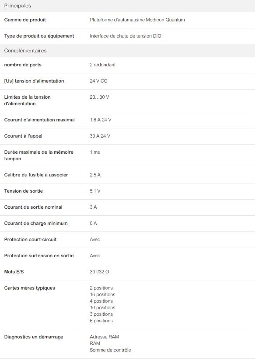Select the 2 redondant value
The image size is (255, 359).
[102, 65]
